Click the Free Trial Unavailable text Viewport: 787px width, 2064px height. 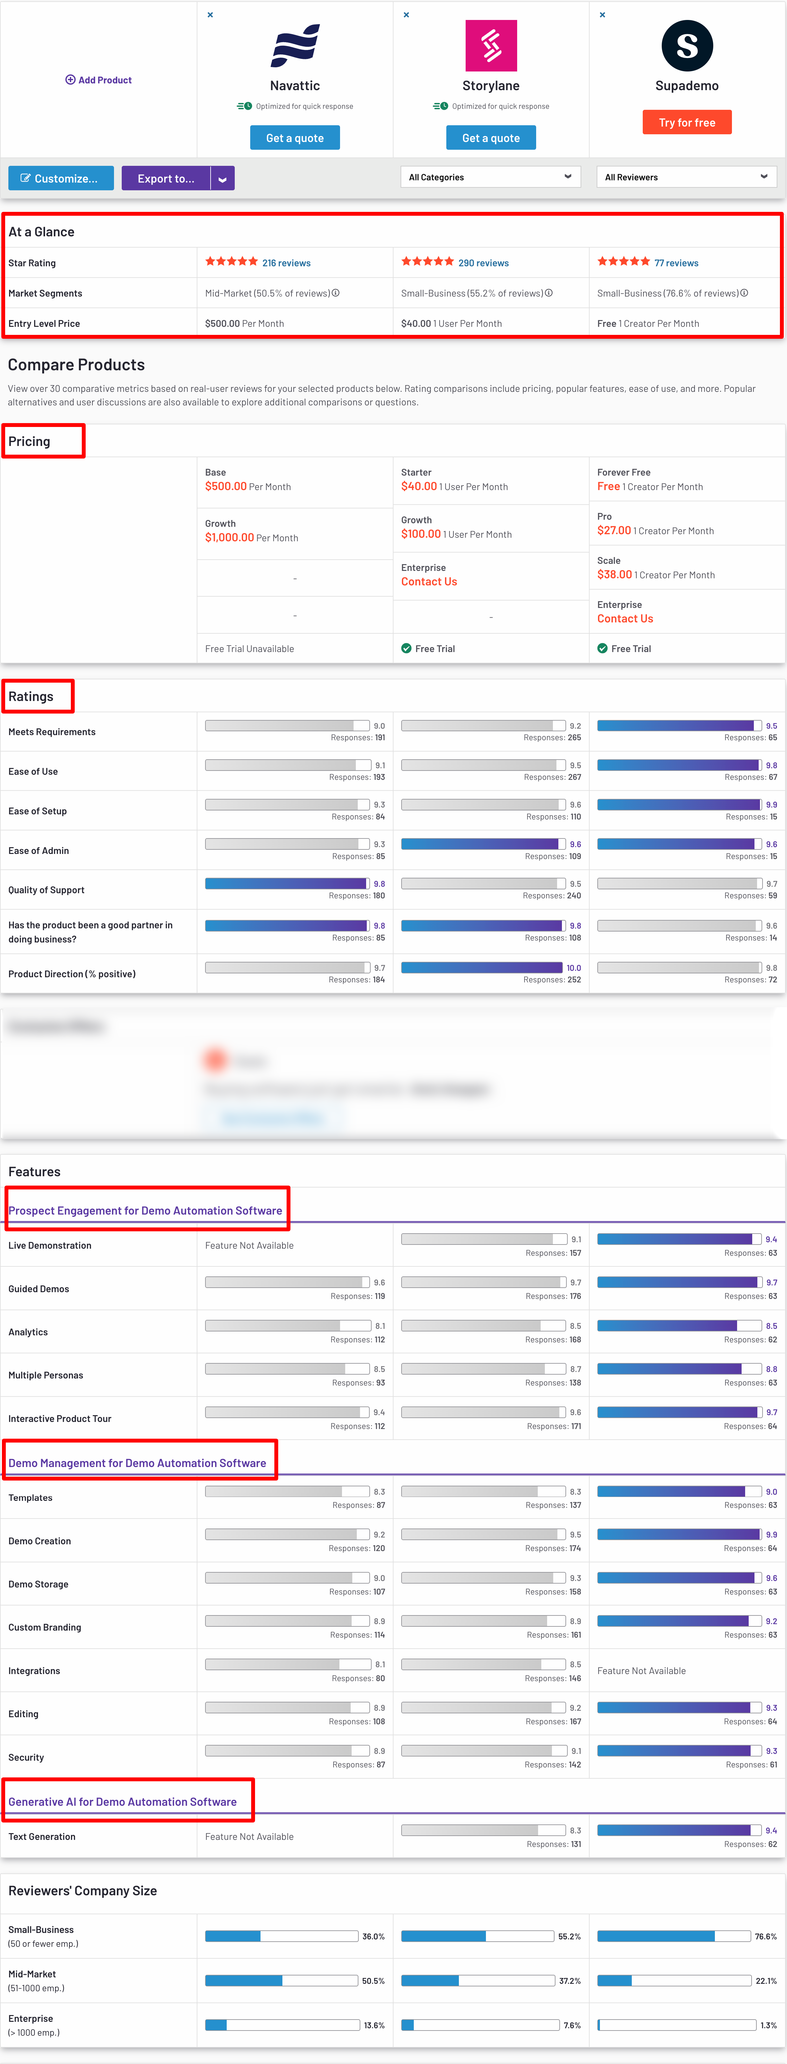249,649
